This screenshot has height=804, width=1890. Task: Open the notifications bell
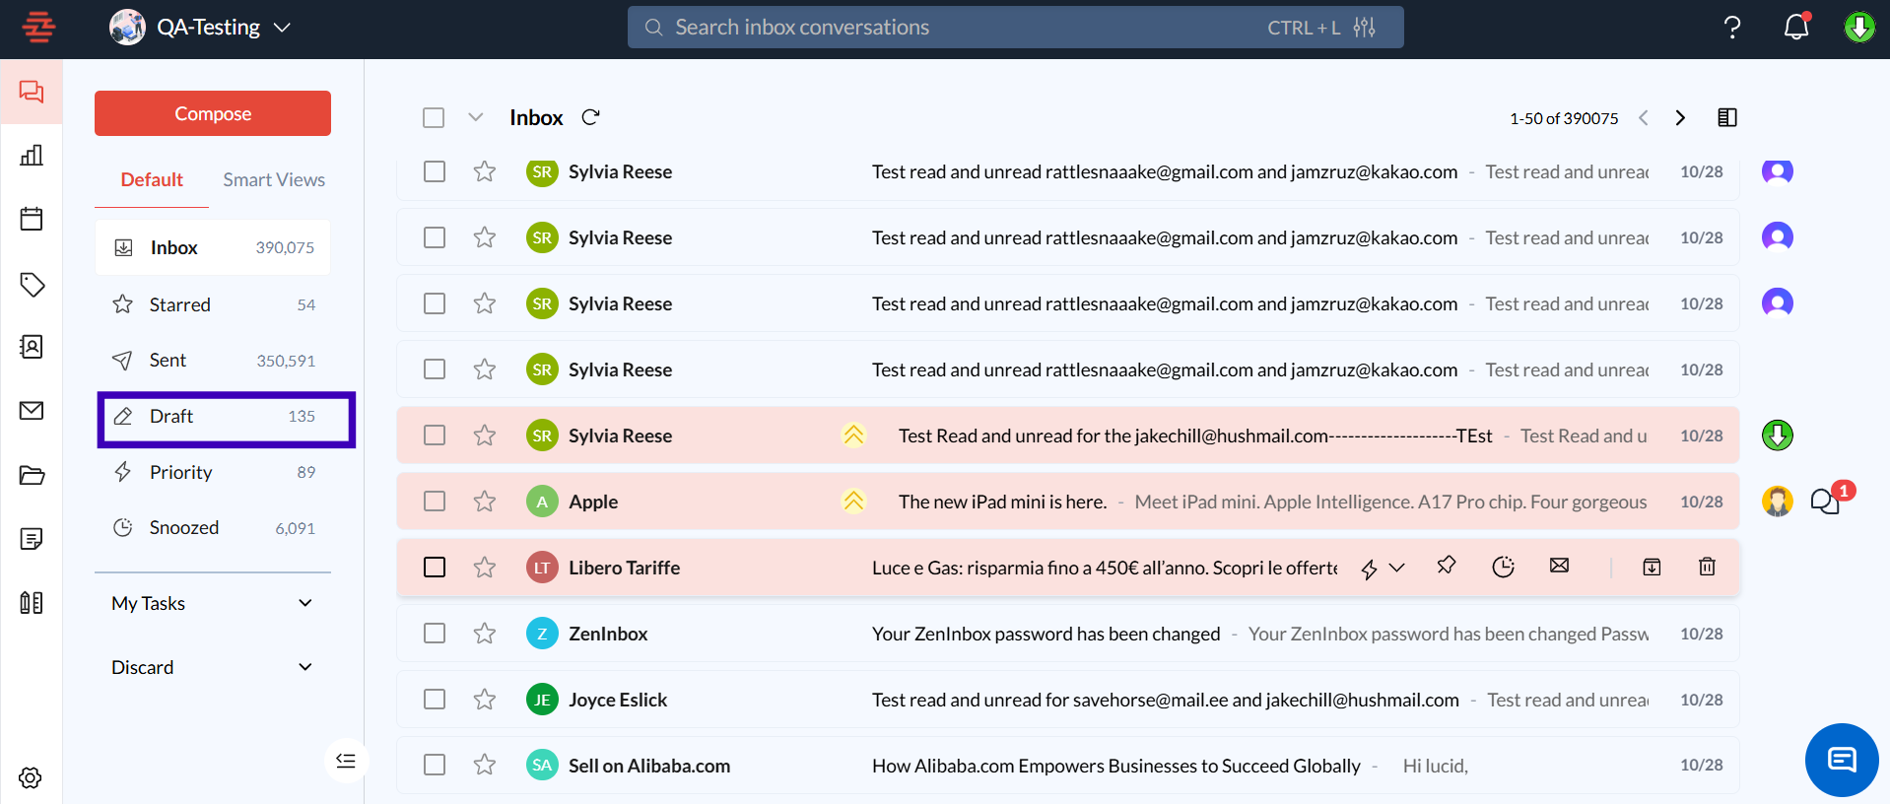[x=1795, y=28]
